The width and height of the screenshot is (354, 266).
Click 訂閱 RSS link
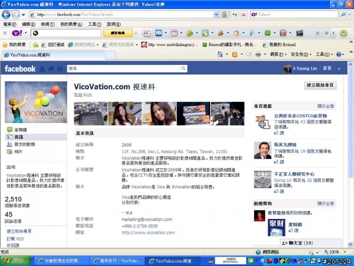(15, 239)
